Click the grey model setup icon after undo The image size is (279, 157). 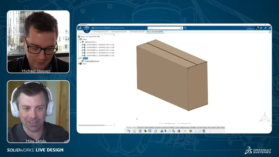point(135,131)
